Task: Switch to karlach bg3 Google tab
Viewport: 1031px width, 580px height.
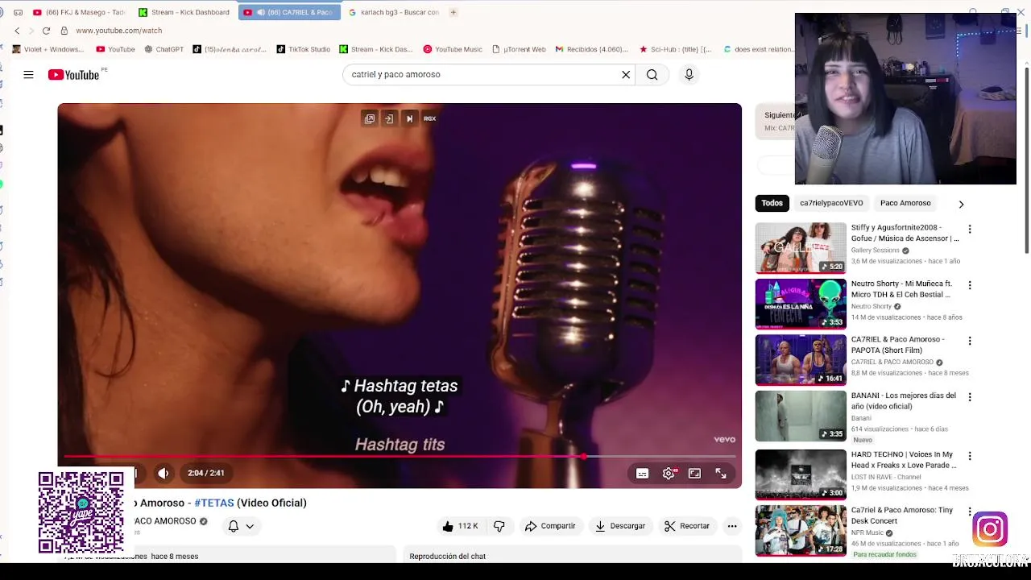Action: tap(394, 12)
